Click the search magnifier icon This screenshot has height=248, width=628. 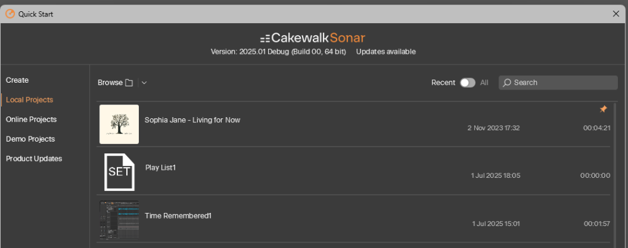(x=507, y=83)
